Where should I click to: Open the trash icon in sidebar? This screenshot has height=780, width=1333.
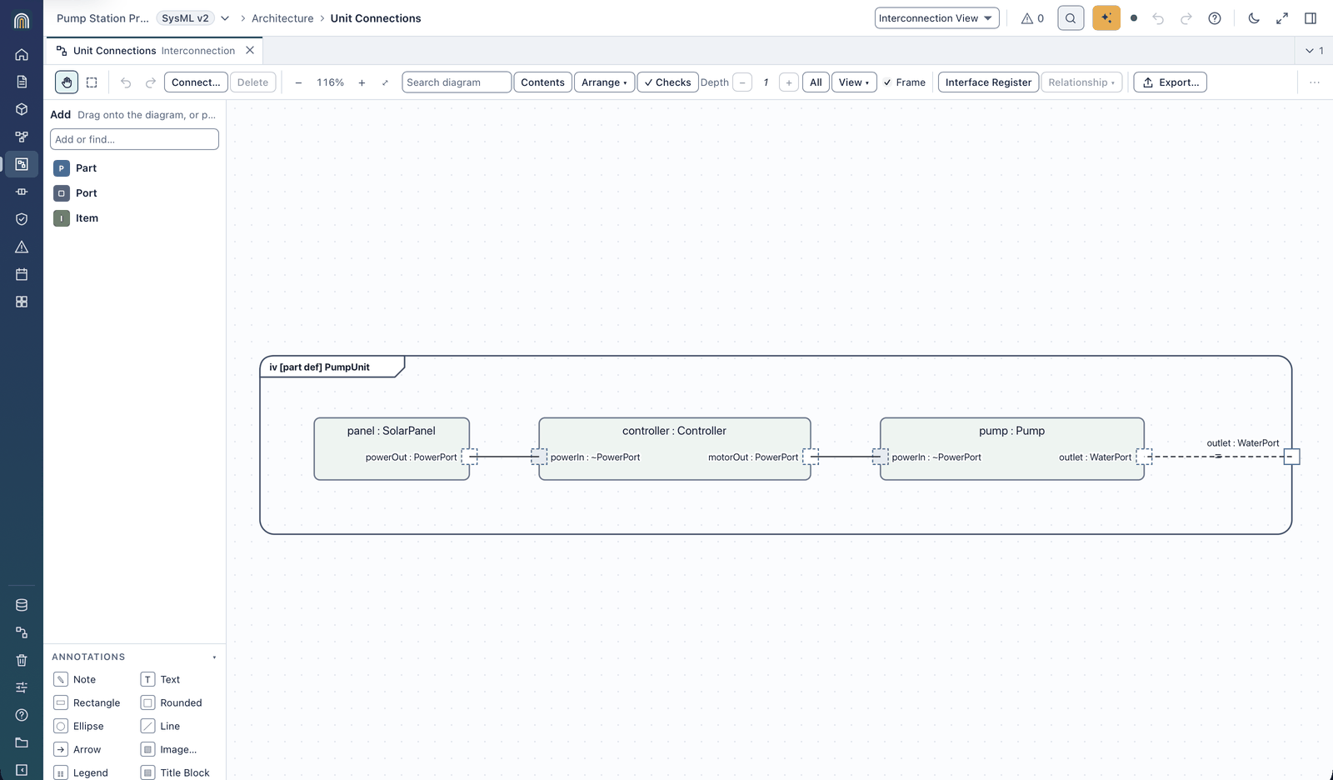pos(22,660)
